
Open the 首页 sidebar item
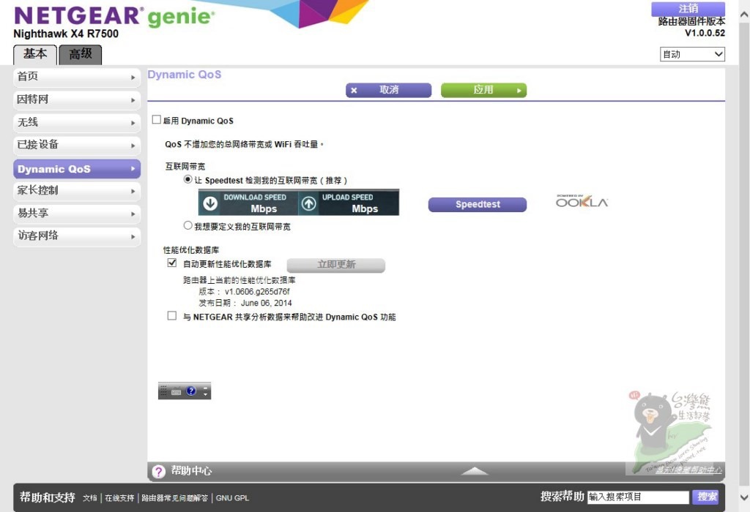coord(76,77)
